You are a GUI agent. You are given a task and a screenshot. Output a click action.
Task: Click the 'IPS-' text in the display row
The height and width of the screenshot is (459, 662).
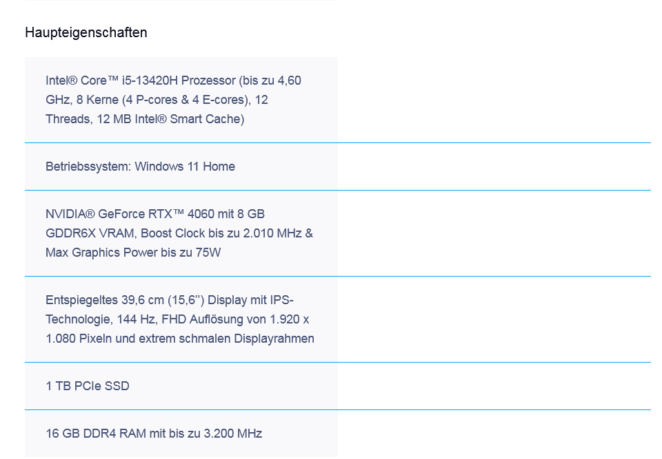tap(282, 300)
